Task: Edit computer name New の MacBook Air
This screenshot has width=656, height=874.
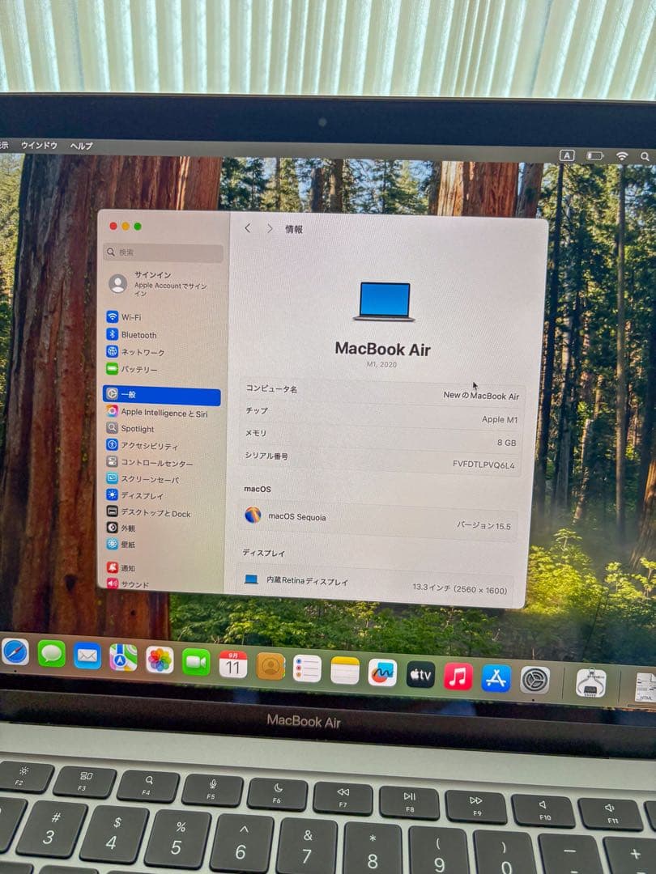Action: click(x=481, y=395)
